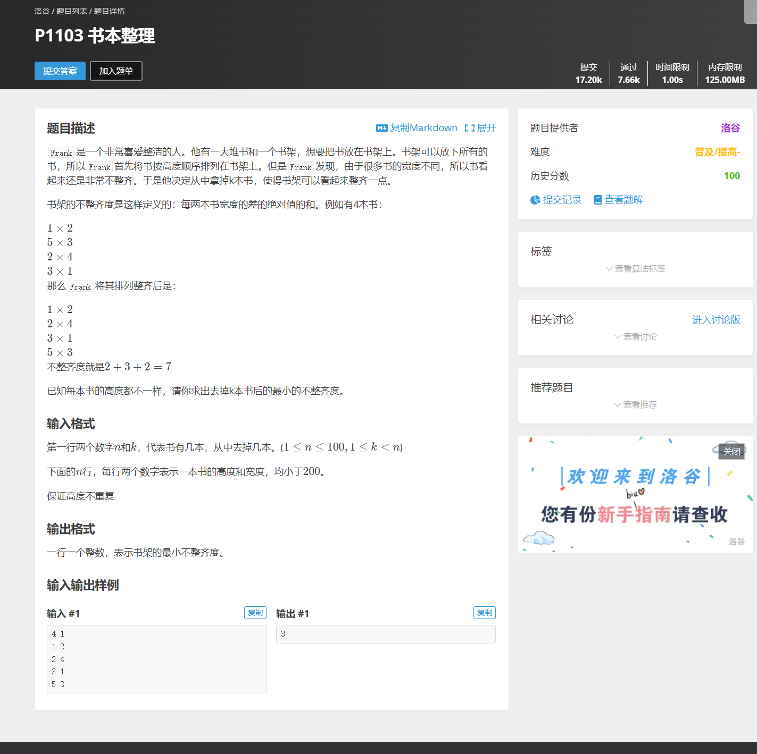Copy sample input #1 with 复制
757x754 pixels.
click(x=255, y=613)
